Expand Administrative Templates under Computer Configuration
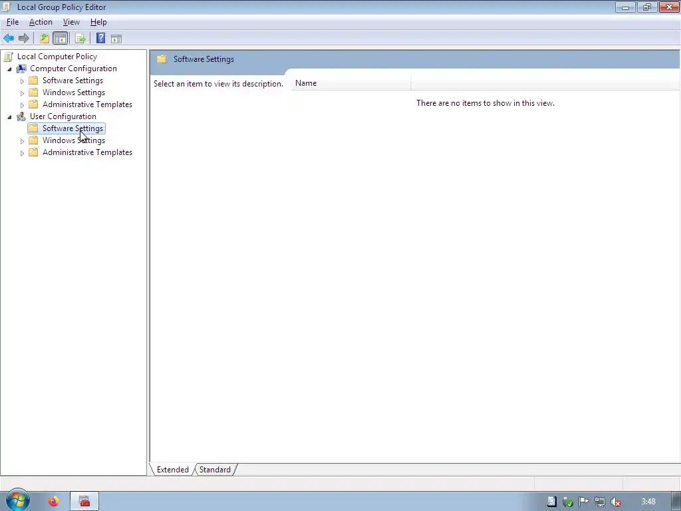This screenshot has width=681, height=511. point(22,105)
